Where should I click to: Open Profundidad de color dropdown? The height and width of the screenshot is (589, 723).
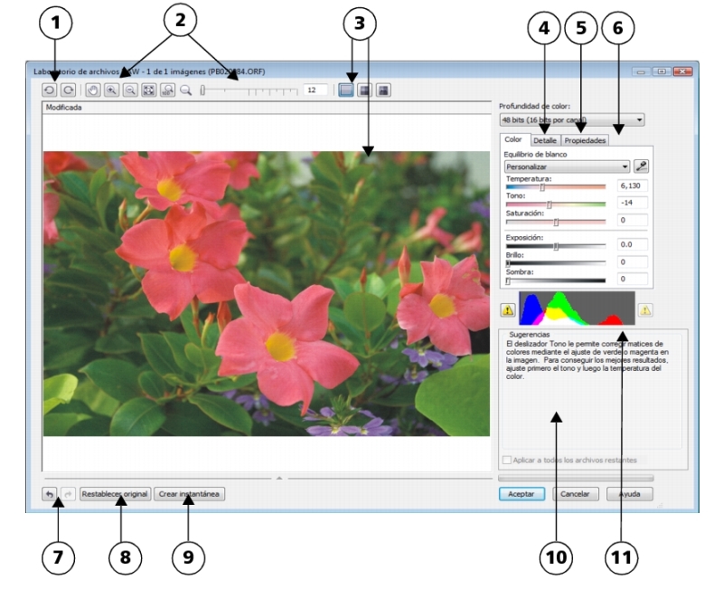tap(571, 119)
